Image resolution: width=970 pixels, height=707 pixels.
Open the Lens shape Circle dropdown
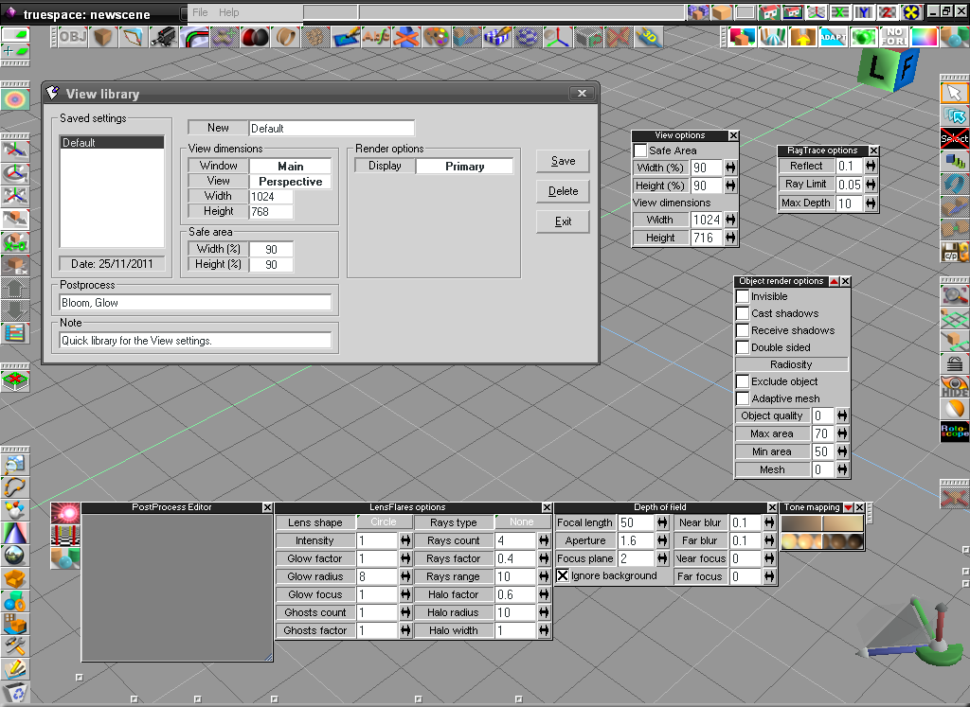[x=384, y=522]
